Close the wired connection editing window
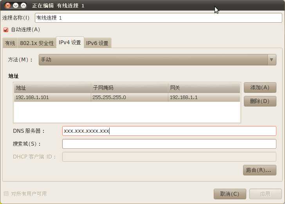The height and width of the screenshot is (204, 285). [8, 5]
